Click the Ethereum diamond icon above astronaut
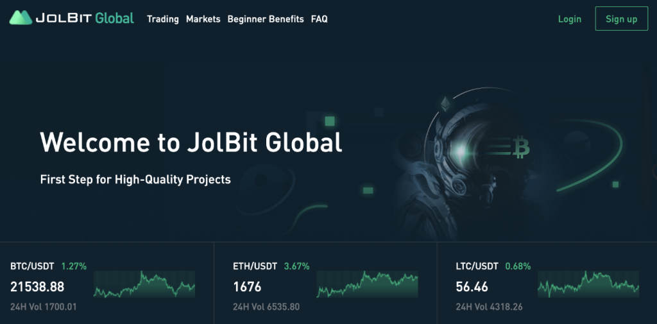 pos(445,103)
